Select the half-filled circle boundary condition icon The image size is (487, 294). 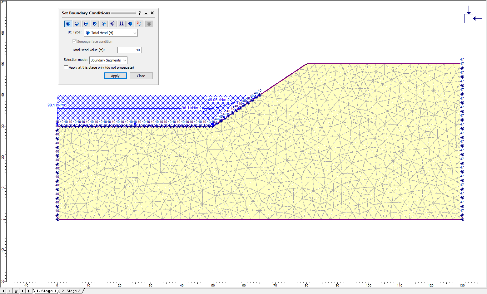(77, 24)
